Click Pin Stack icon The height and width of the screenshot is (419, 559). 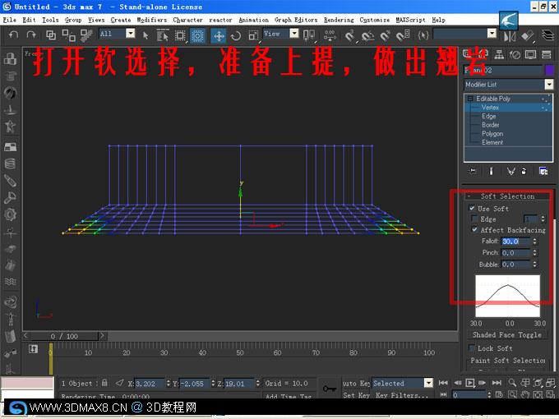click(473, 171)
